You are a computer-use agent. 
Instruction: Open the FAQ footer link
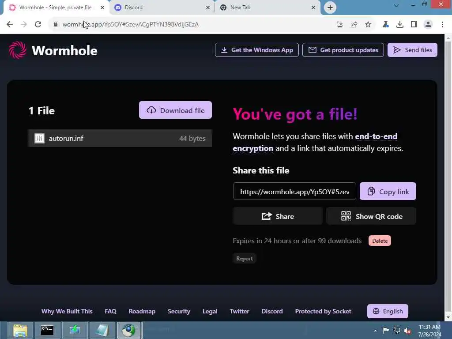[110, 311]
